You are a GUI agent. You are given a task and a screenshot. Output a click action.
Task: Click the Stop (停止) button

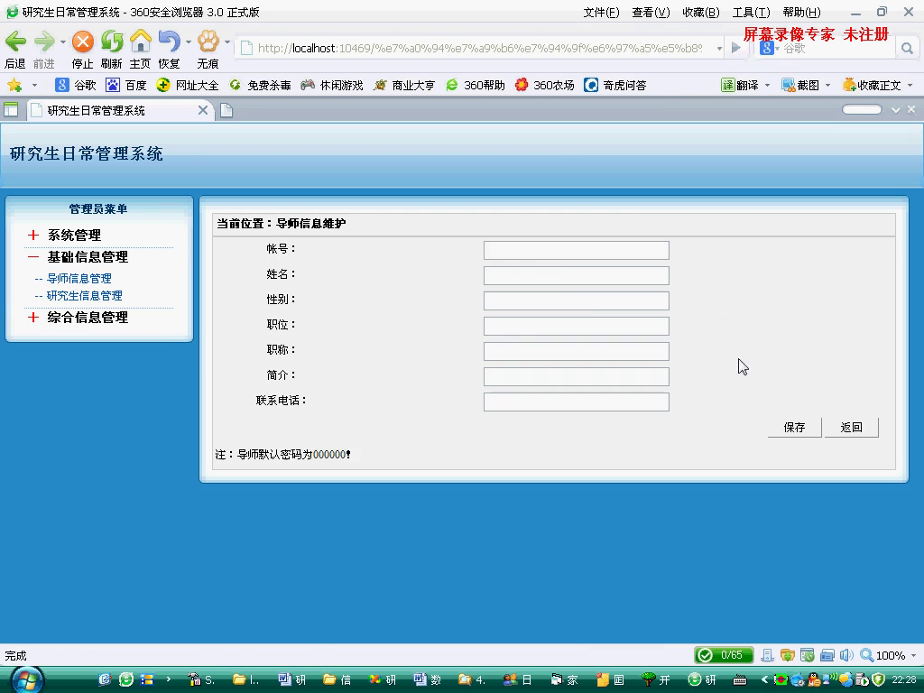(x=82, y=42)
